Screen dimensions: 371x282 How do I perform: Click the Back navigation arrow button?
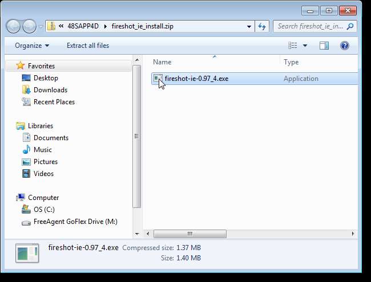(13, 26)
